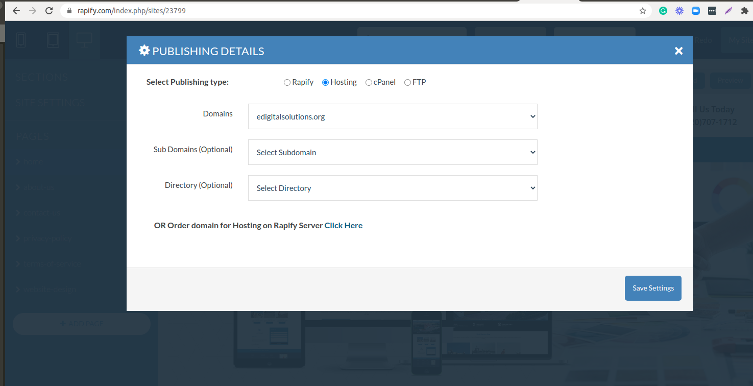This screenshot has width=753, height=386.
Task: Open the PAGES sidebar section
Action: (32, 136)
